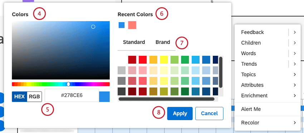Choose Trends in the context menu

[x=249, y=64]
